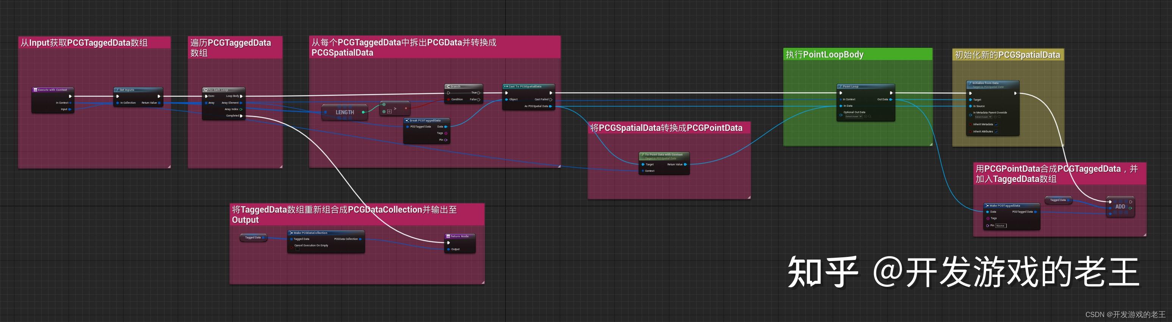Click Context pin on To Point Data node
1172x322 pixels.
642,171
